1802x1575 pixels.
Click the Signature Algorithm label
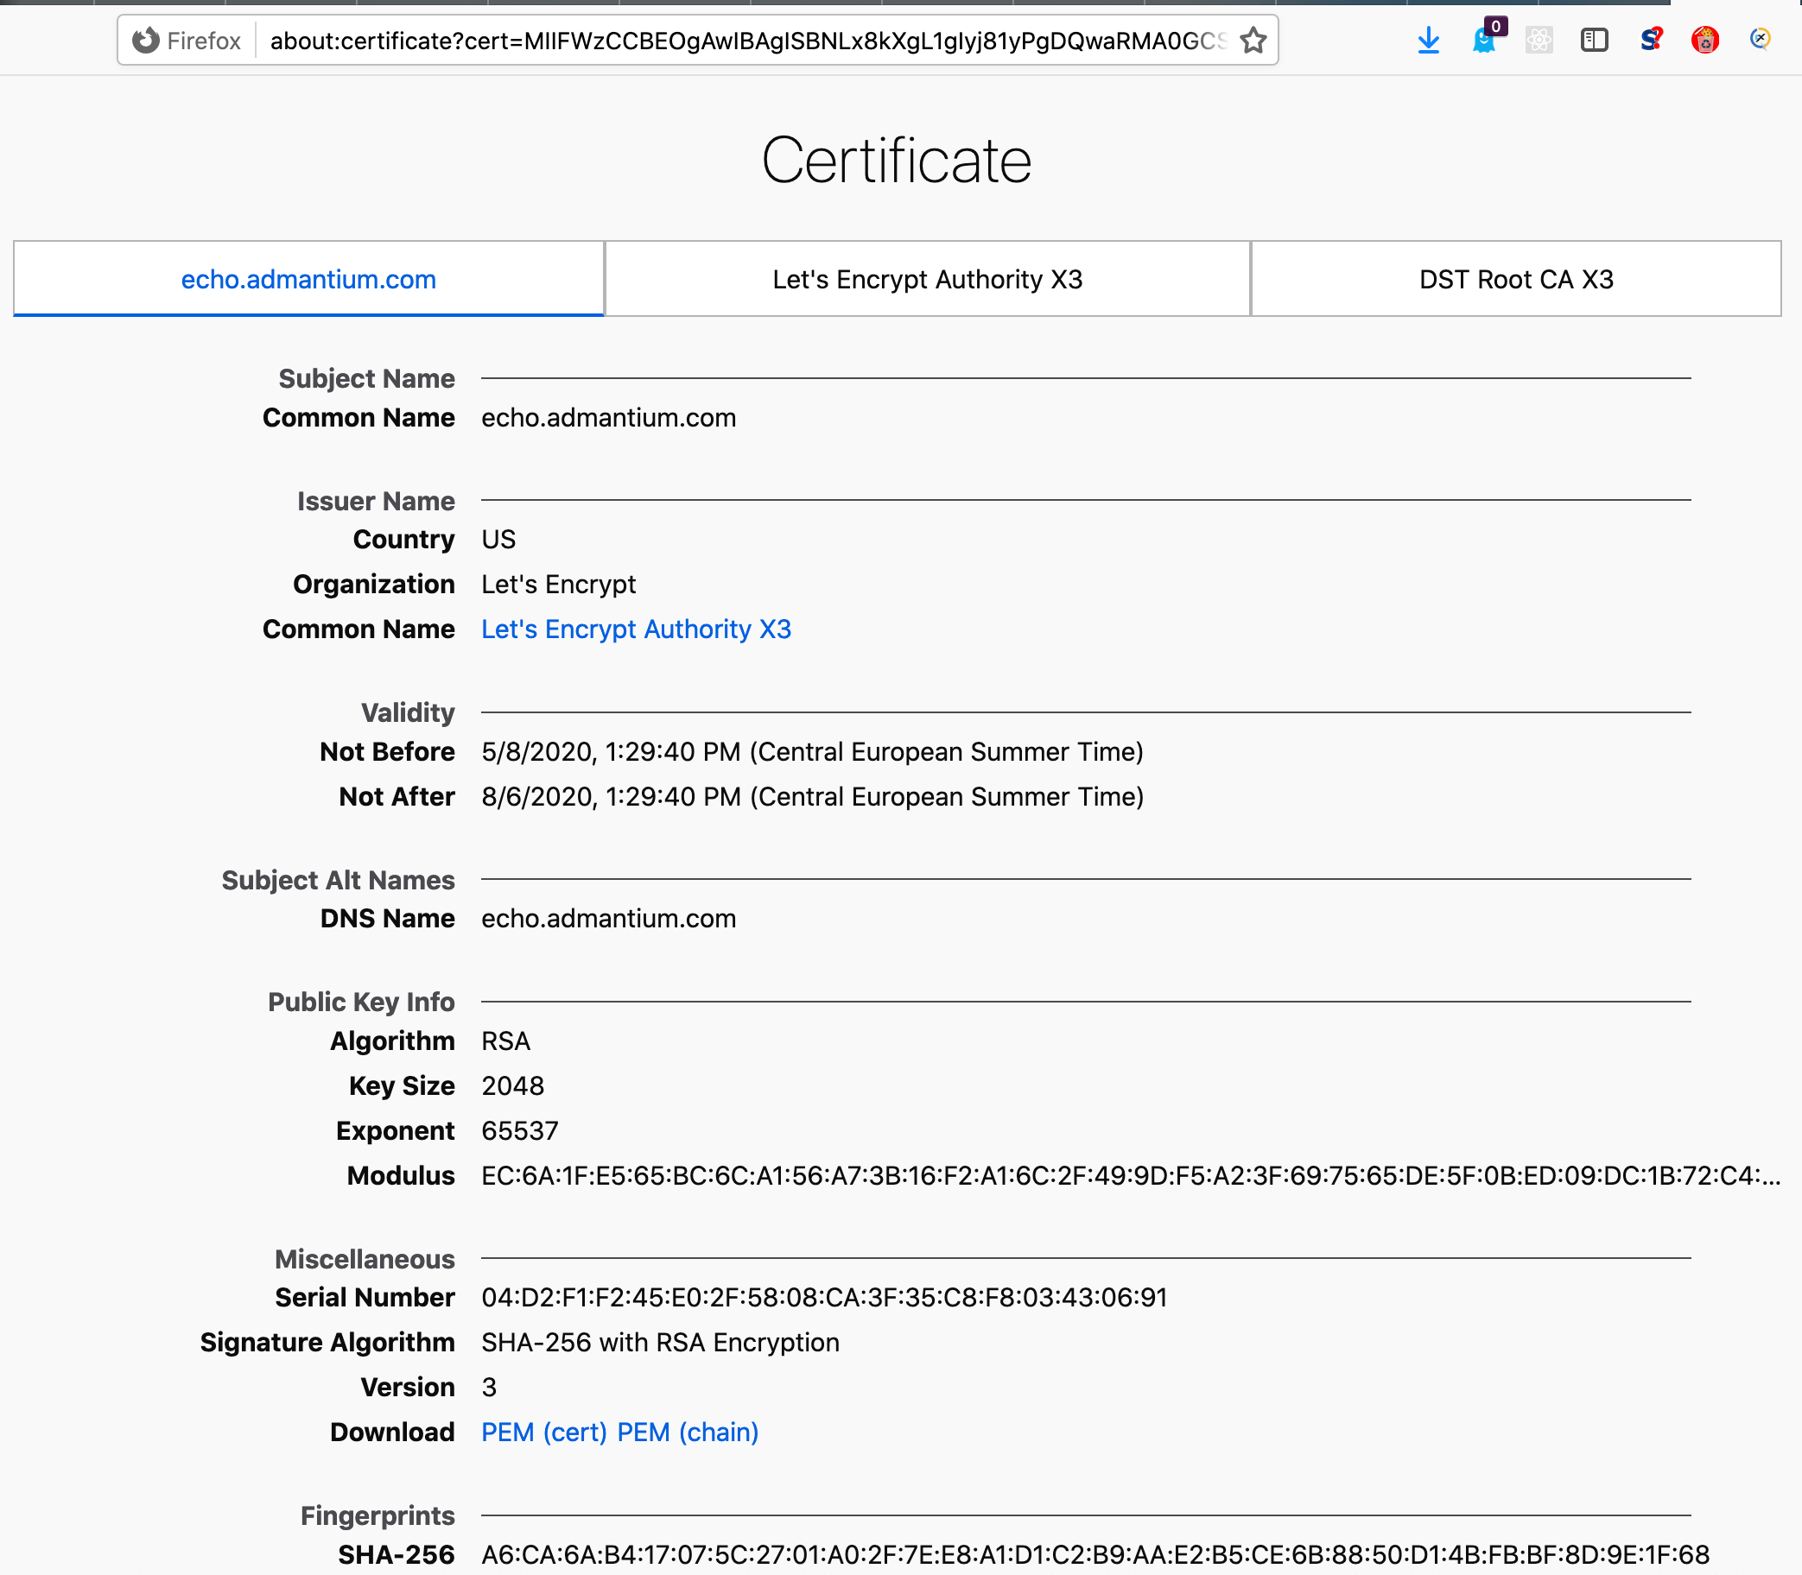point(327,1343)
